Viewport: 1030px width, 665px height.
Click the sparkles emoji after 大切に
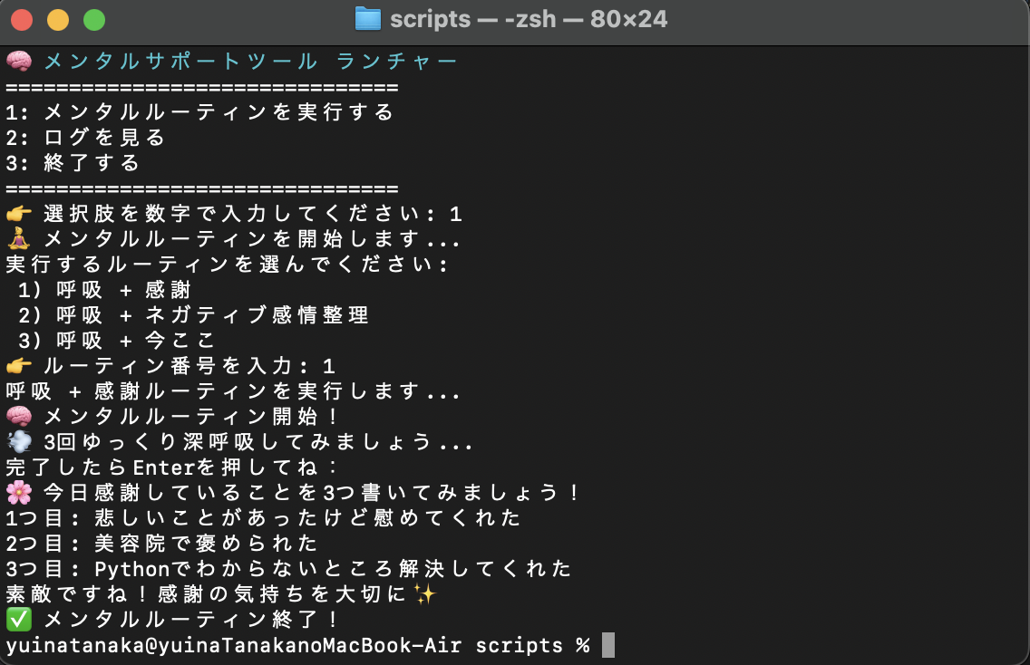(425, 594)
